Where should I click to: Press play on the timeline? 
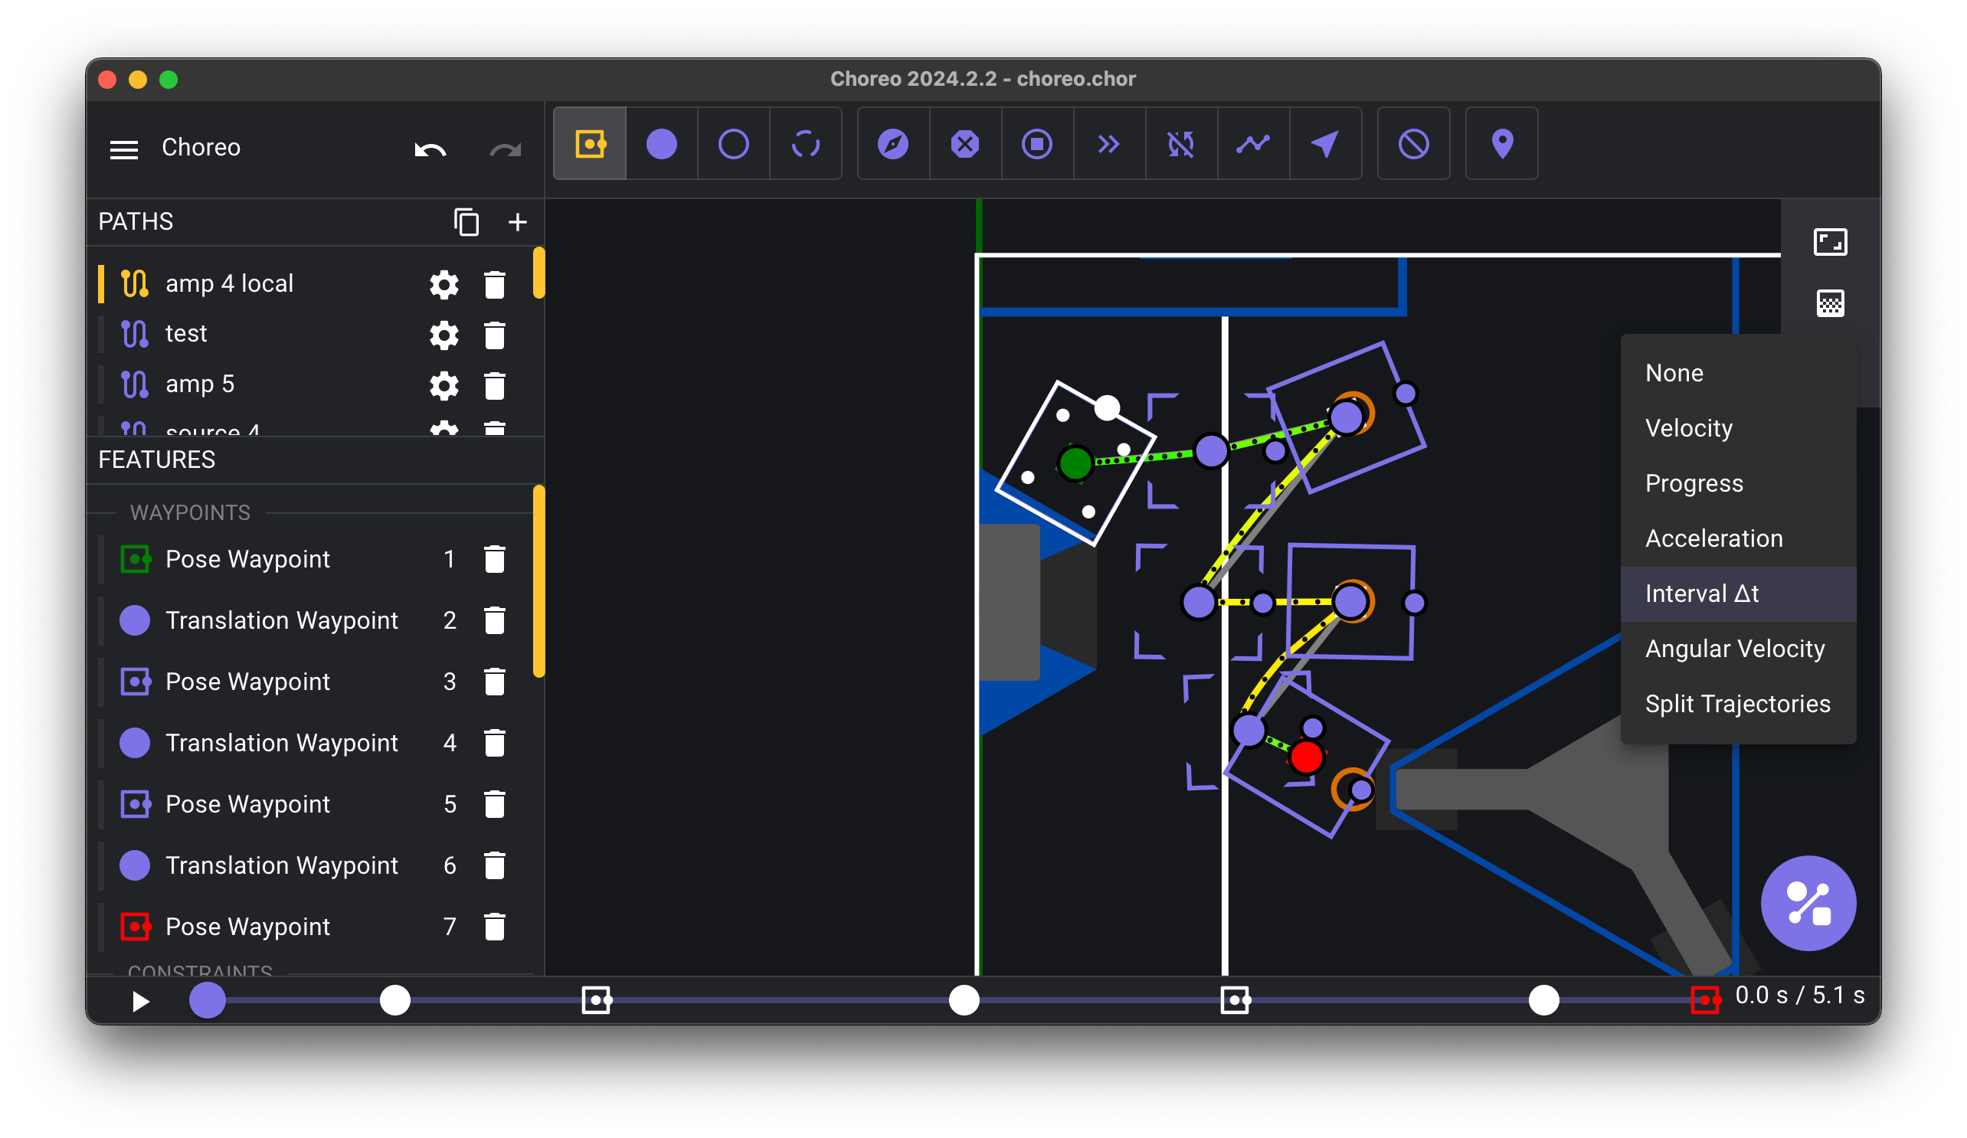(139, 1000)
